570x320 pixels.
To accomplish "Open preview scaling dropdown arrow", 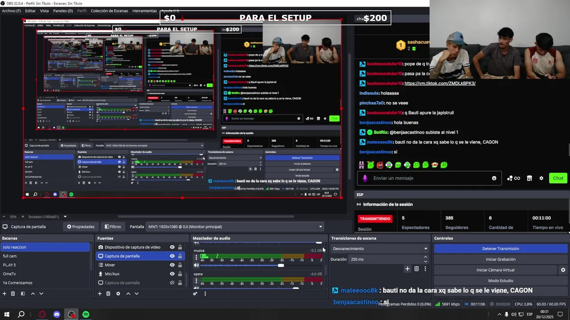I will point(65,217).
